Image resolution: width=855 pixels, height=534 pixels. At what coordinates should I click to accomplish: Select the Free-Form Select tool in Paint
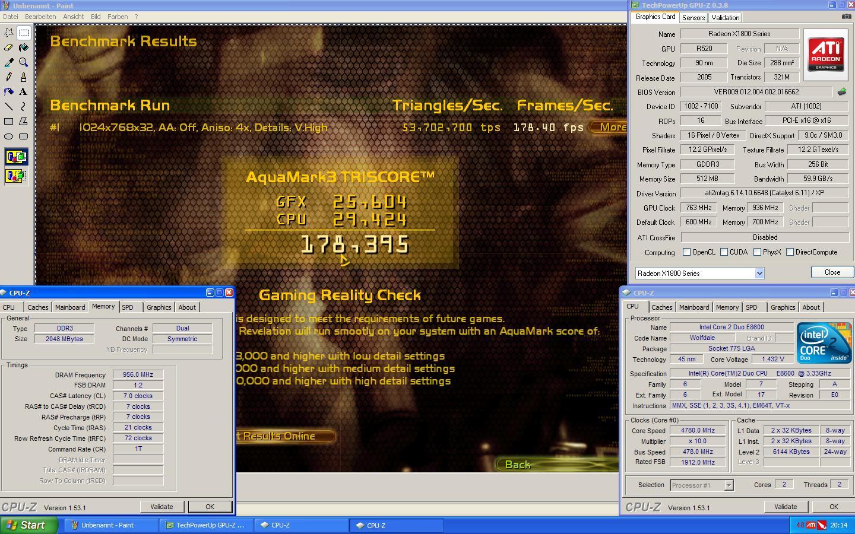[9, 33]
